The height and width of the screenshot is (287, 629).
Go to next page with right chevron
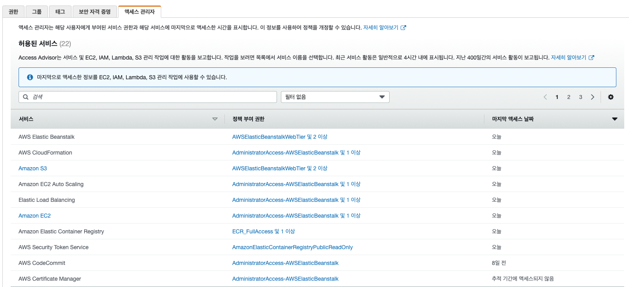pos(592,97)
